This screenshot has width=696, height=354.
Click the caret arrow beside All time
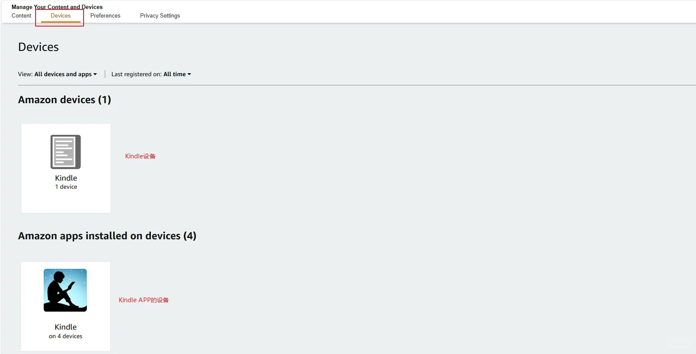189,74
